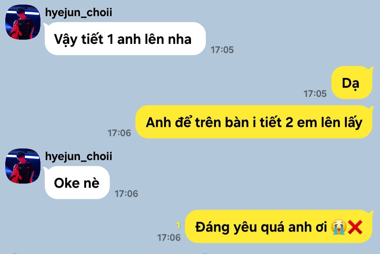Click the hyejun_choii username above 'Vậy tiết 1'
Image resolution: width=380 pixels, height=254 pixels.
(x=78, y=12)
